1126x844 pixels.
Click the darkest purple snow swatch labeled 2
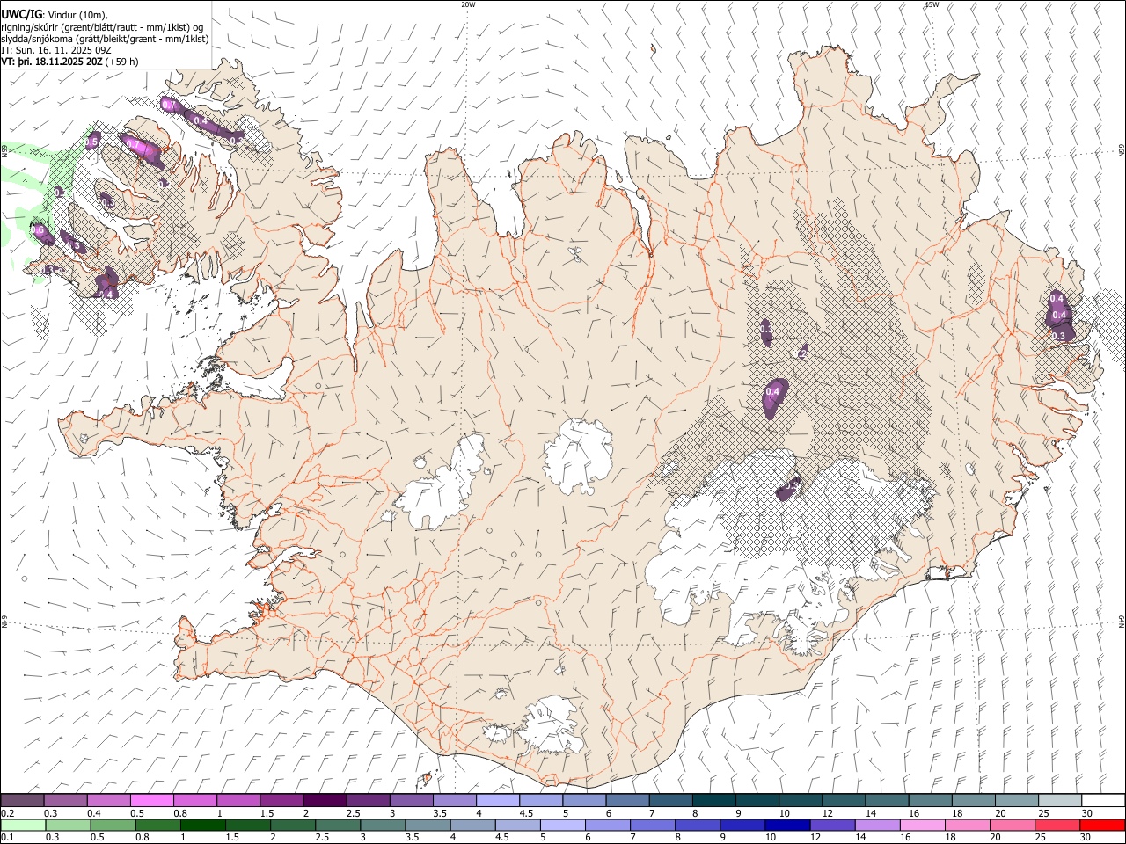pyautogui.click(x=325, y=800)
